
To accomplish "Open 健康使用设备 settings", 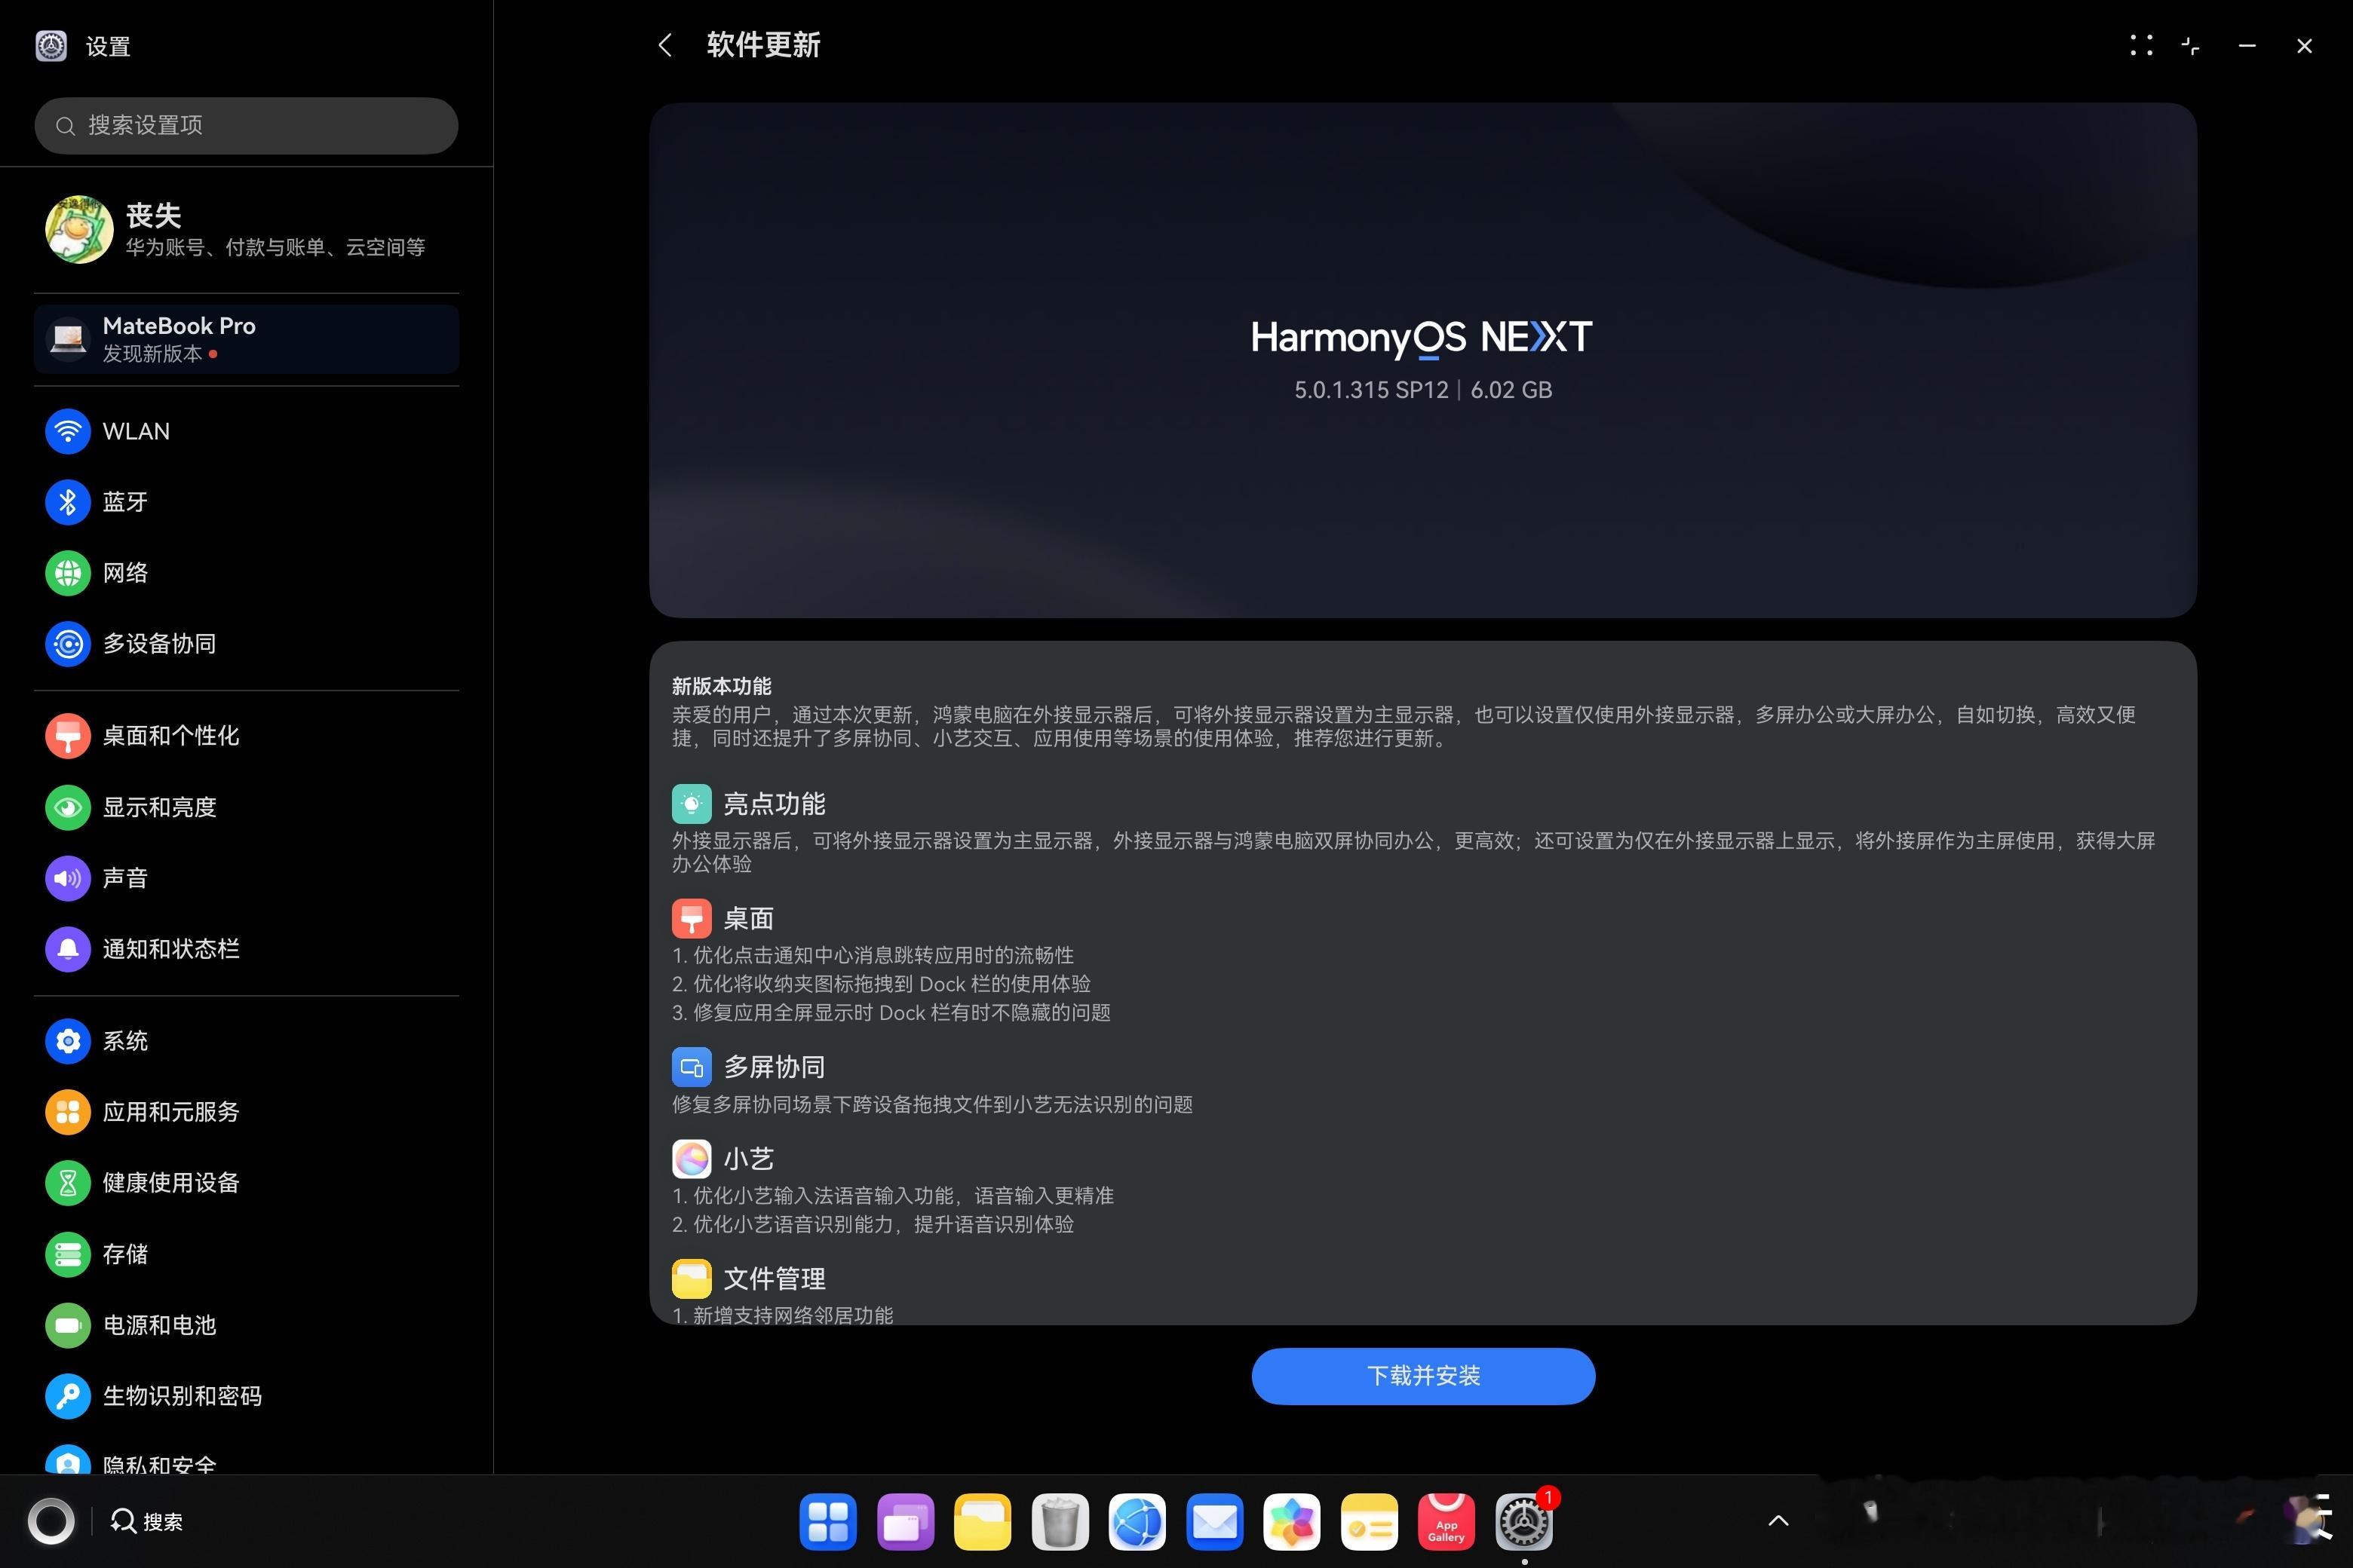I will coord(246,1183).
